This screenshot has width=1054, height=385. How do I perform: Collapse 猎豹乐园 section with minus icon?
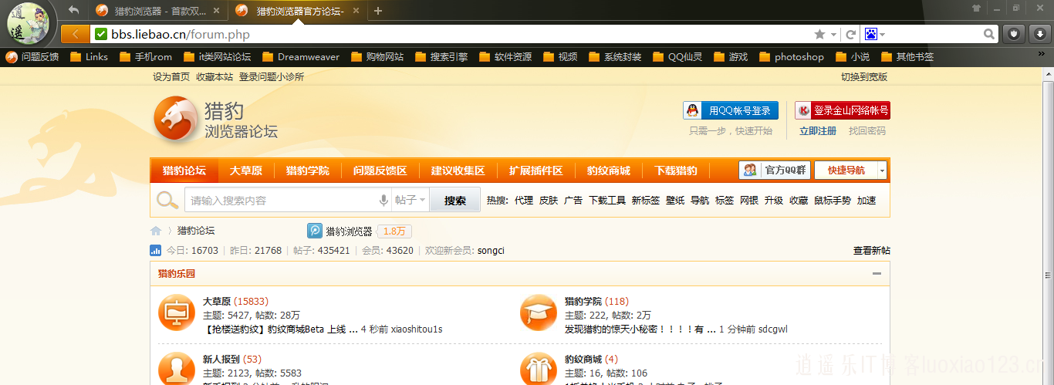(877, 274)
